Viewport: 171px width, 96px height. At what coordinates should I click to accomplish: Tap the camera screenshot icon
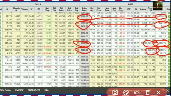(115, 93)
